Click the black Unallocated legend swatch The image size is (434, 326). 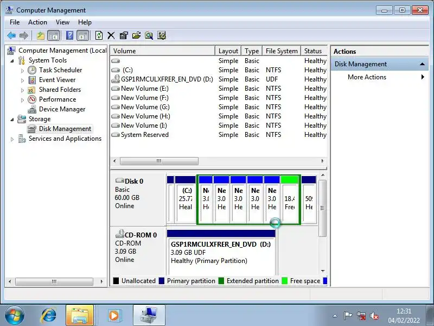116,281
